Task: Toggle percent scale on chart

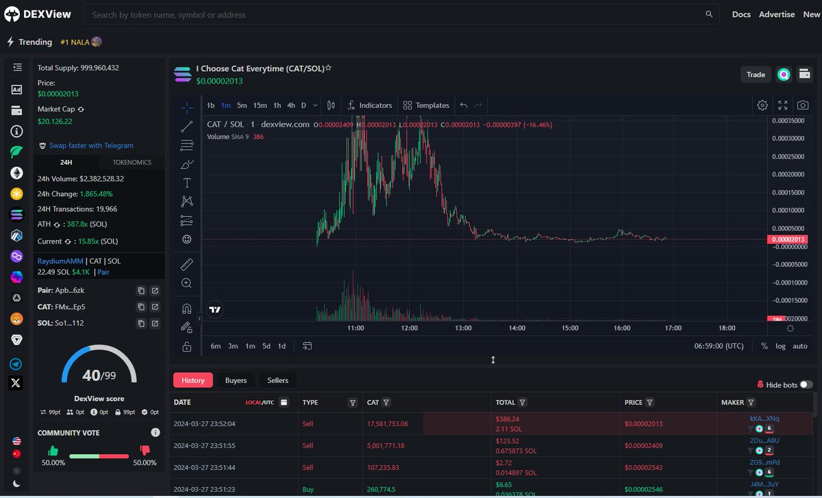Action: tap(764, 346)
